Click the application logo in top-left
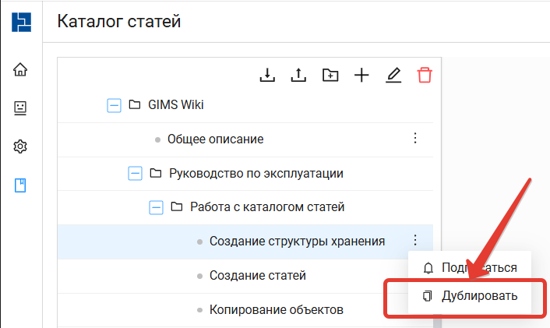The width and height of the screenshot is (550, 328). pyautogui.click(x=21, y=21)
